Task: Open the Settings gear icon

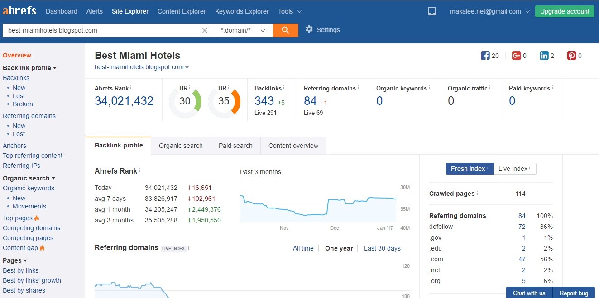Action: (309, 29)
